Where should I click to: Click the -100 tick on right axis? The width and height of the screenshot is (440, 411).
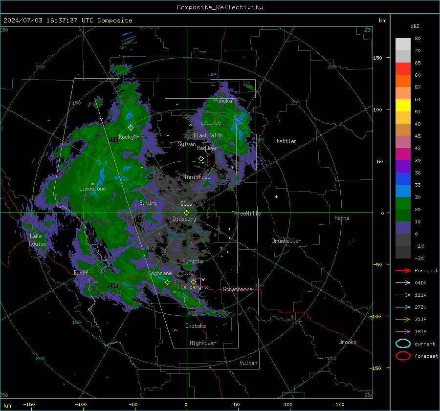pos(375,316)
